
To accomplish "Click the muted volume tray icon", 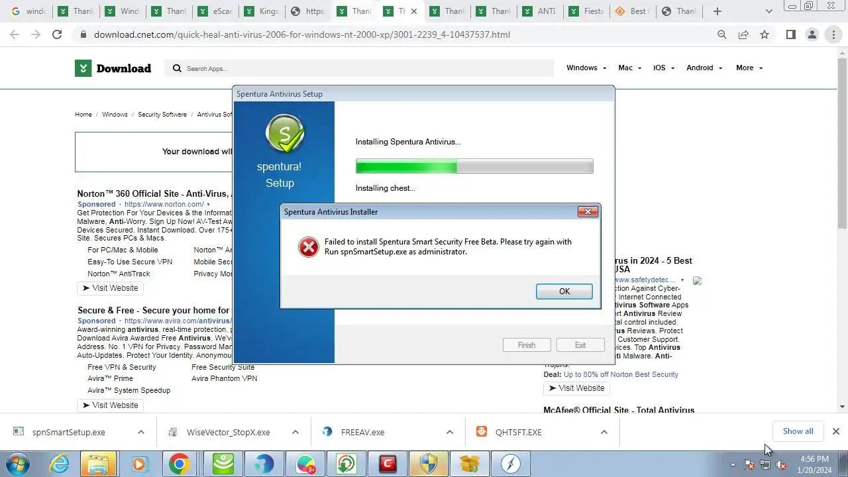I will click(x=781, y=464).
